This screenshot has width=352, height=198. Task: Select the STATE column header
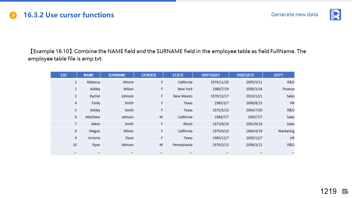(x=178, y=75)
